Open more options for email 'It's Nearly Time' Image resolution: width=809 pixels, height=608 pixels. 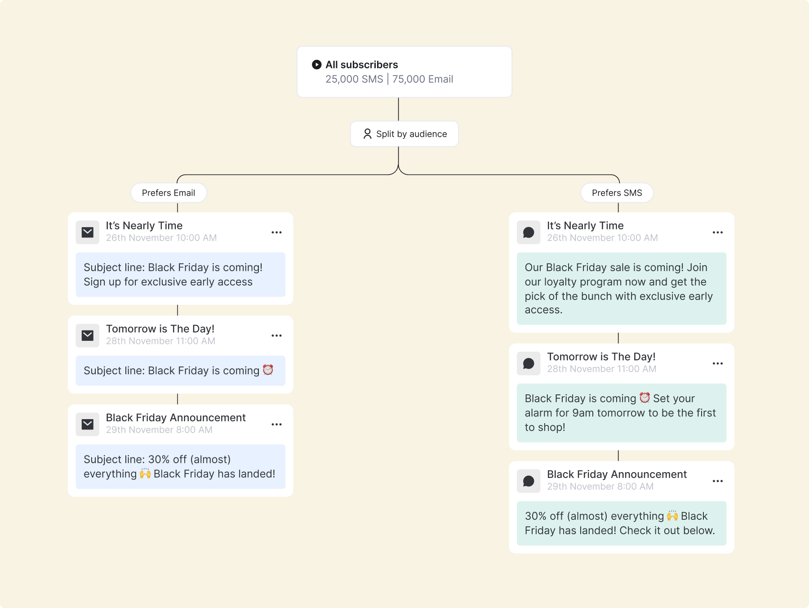pos(276,232)
